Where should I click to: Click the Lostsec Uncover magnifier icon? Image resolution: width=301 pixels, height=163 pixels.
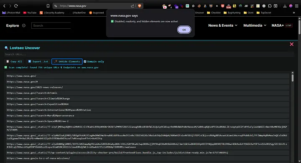click(x=6, y=48)
